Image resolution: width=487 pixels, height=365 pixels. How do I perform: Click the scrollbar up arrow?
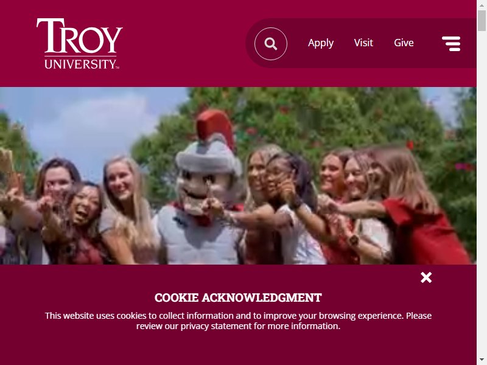(x=482, y=5)
